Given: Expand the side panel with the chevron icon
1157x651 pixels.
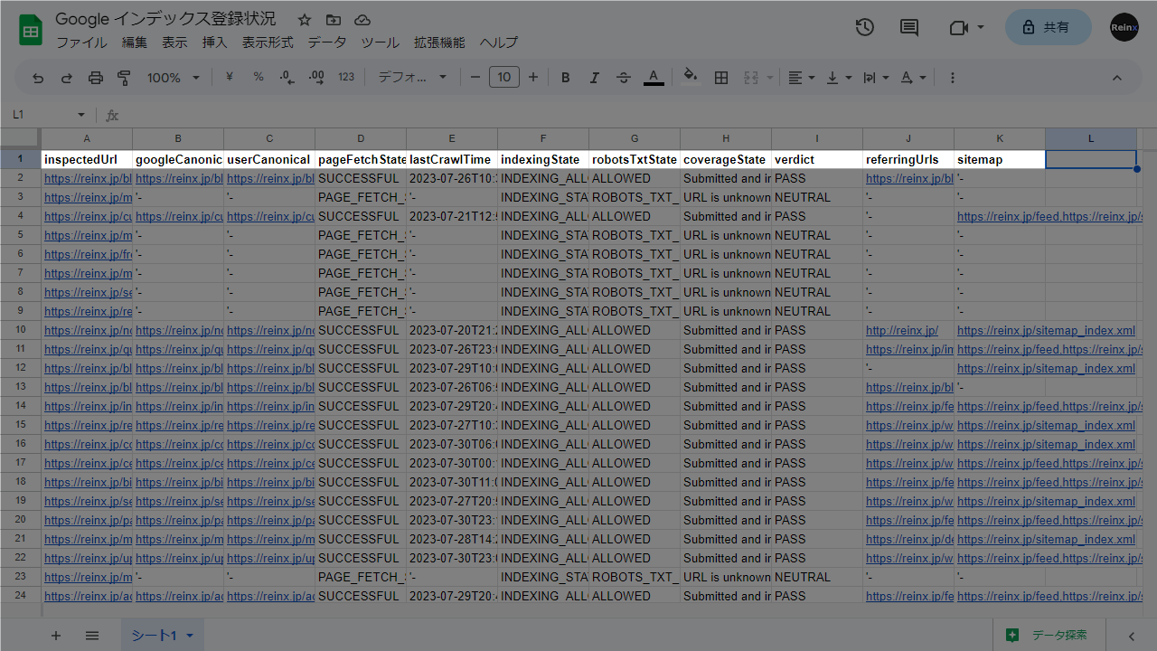Looking at the screenshot, I should point(1131,636).
